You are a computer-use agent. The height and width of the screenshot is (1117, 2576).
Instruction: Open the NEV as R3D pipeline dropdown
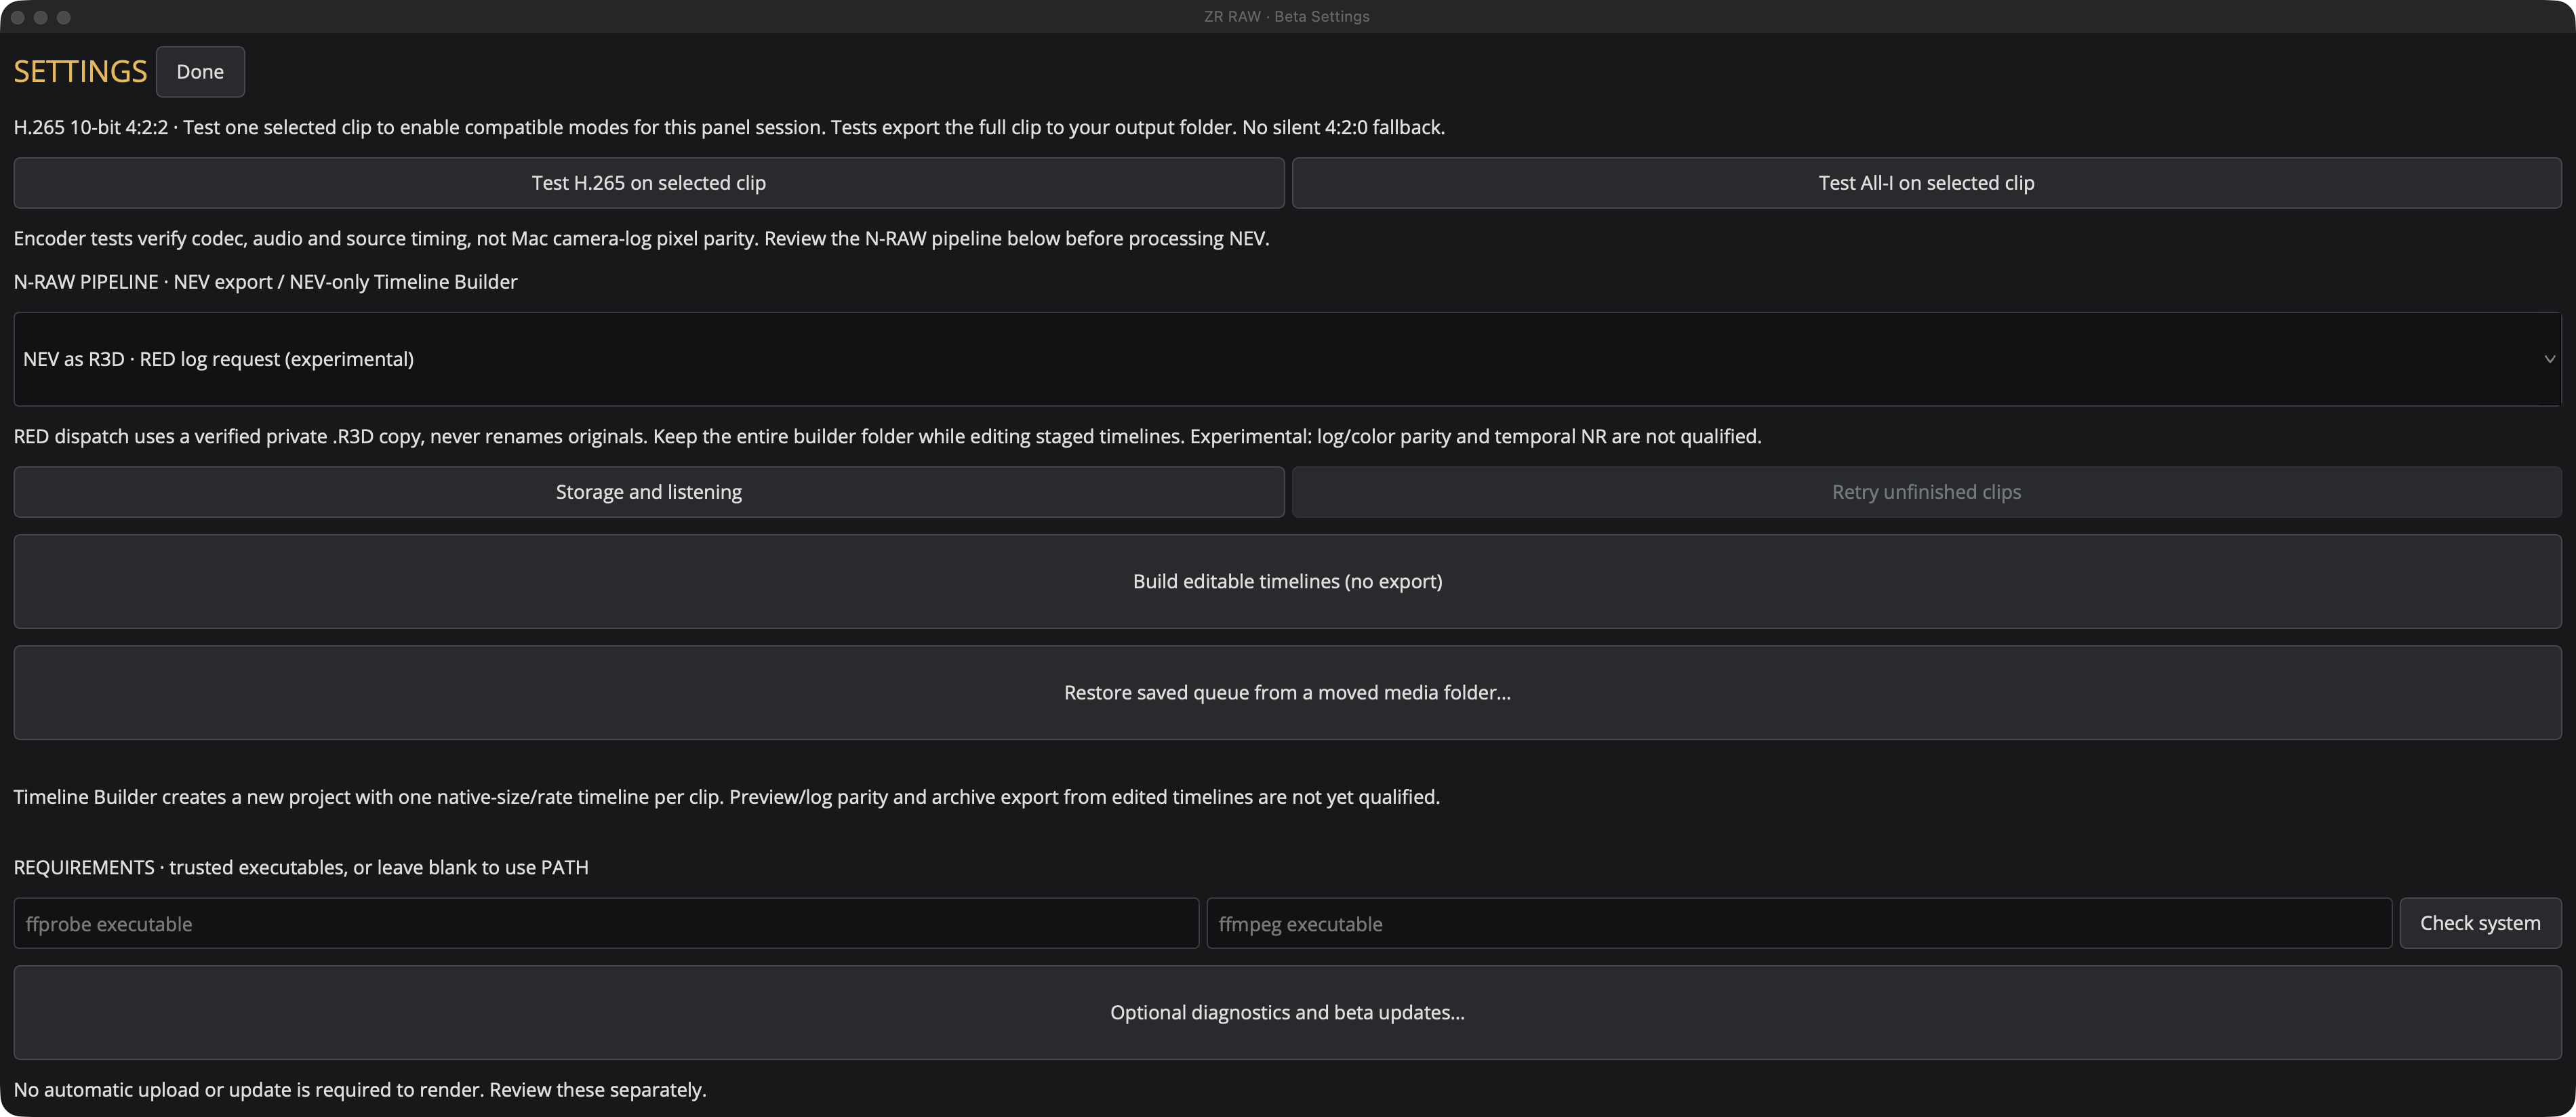[x=1287, y=359]
